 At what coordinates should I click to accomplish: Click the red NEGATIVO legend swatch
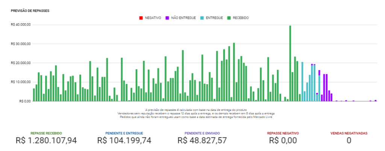click(141, 18)
